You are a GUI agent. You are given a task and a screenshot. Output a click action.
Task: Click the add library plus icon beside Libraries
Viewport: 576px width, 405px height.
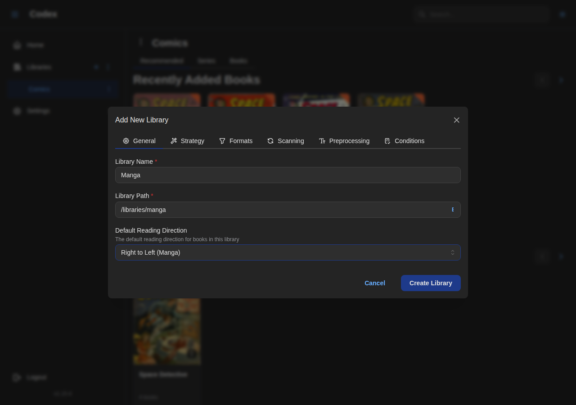tap(95, 67)
